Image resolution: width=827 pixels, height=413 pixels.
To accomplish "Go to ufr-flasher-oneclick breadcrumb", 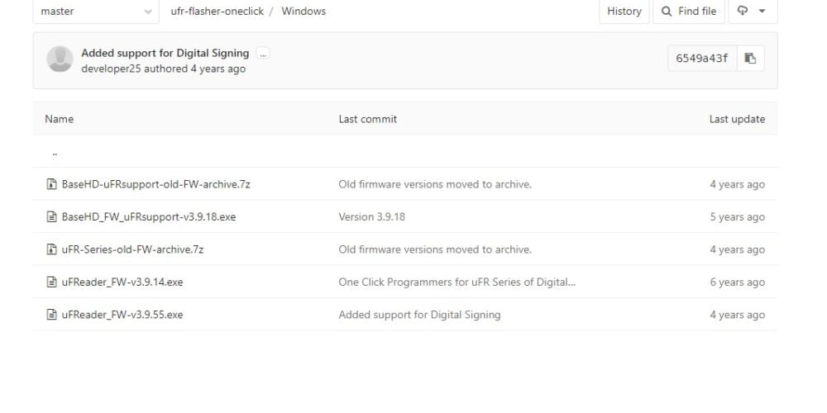I will [217, 11].
